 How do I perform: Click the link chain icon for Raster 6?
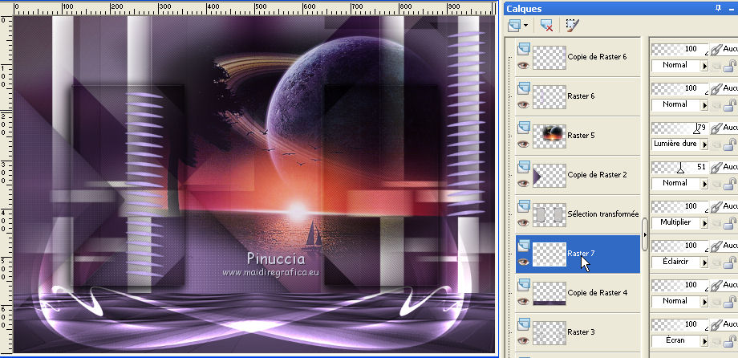pyautogui.click(x=716, y=88)
